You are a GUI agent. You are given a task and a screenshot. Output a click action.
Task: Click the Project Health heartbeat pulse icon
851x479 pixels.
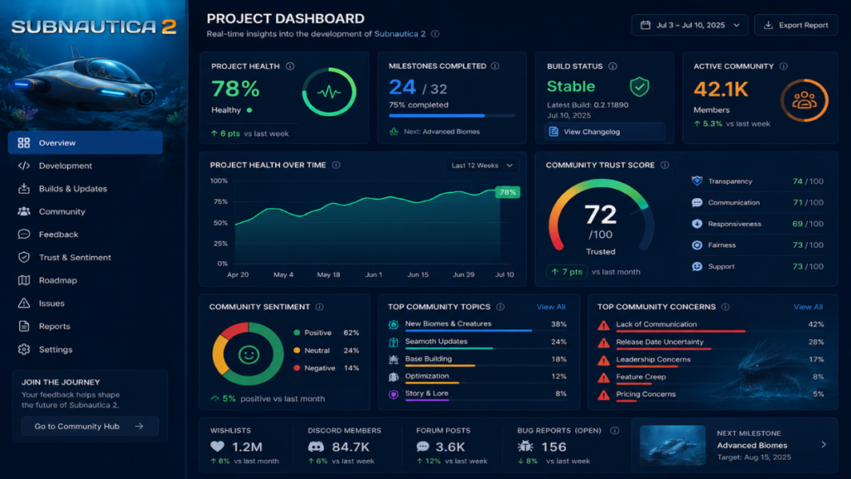329,92
